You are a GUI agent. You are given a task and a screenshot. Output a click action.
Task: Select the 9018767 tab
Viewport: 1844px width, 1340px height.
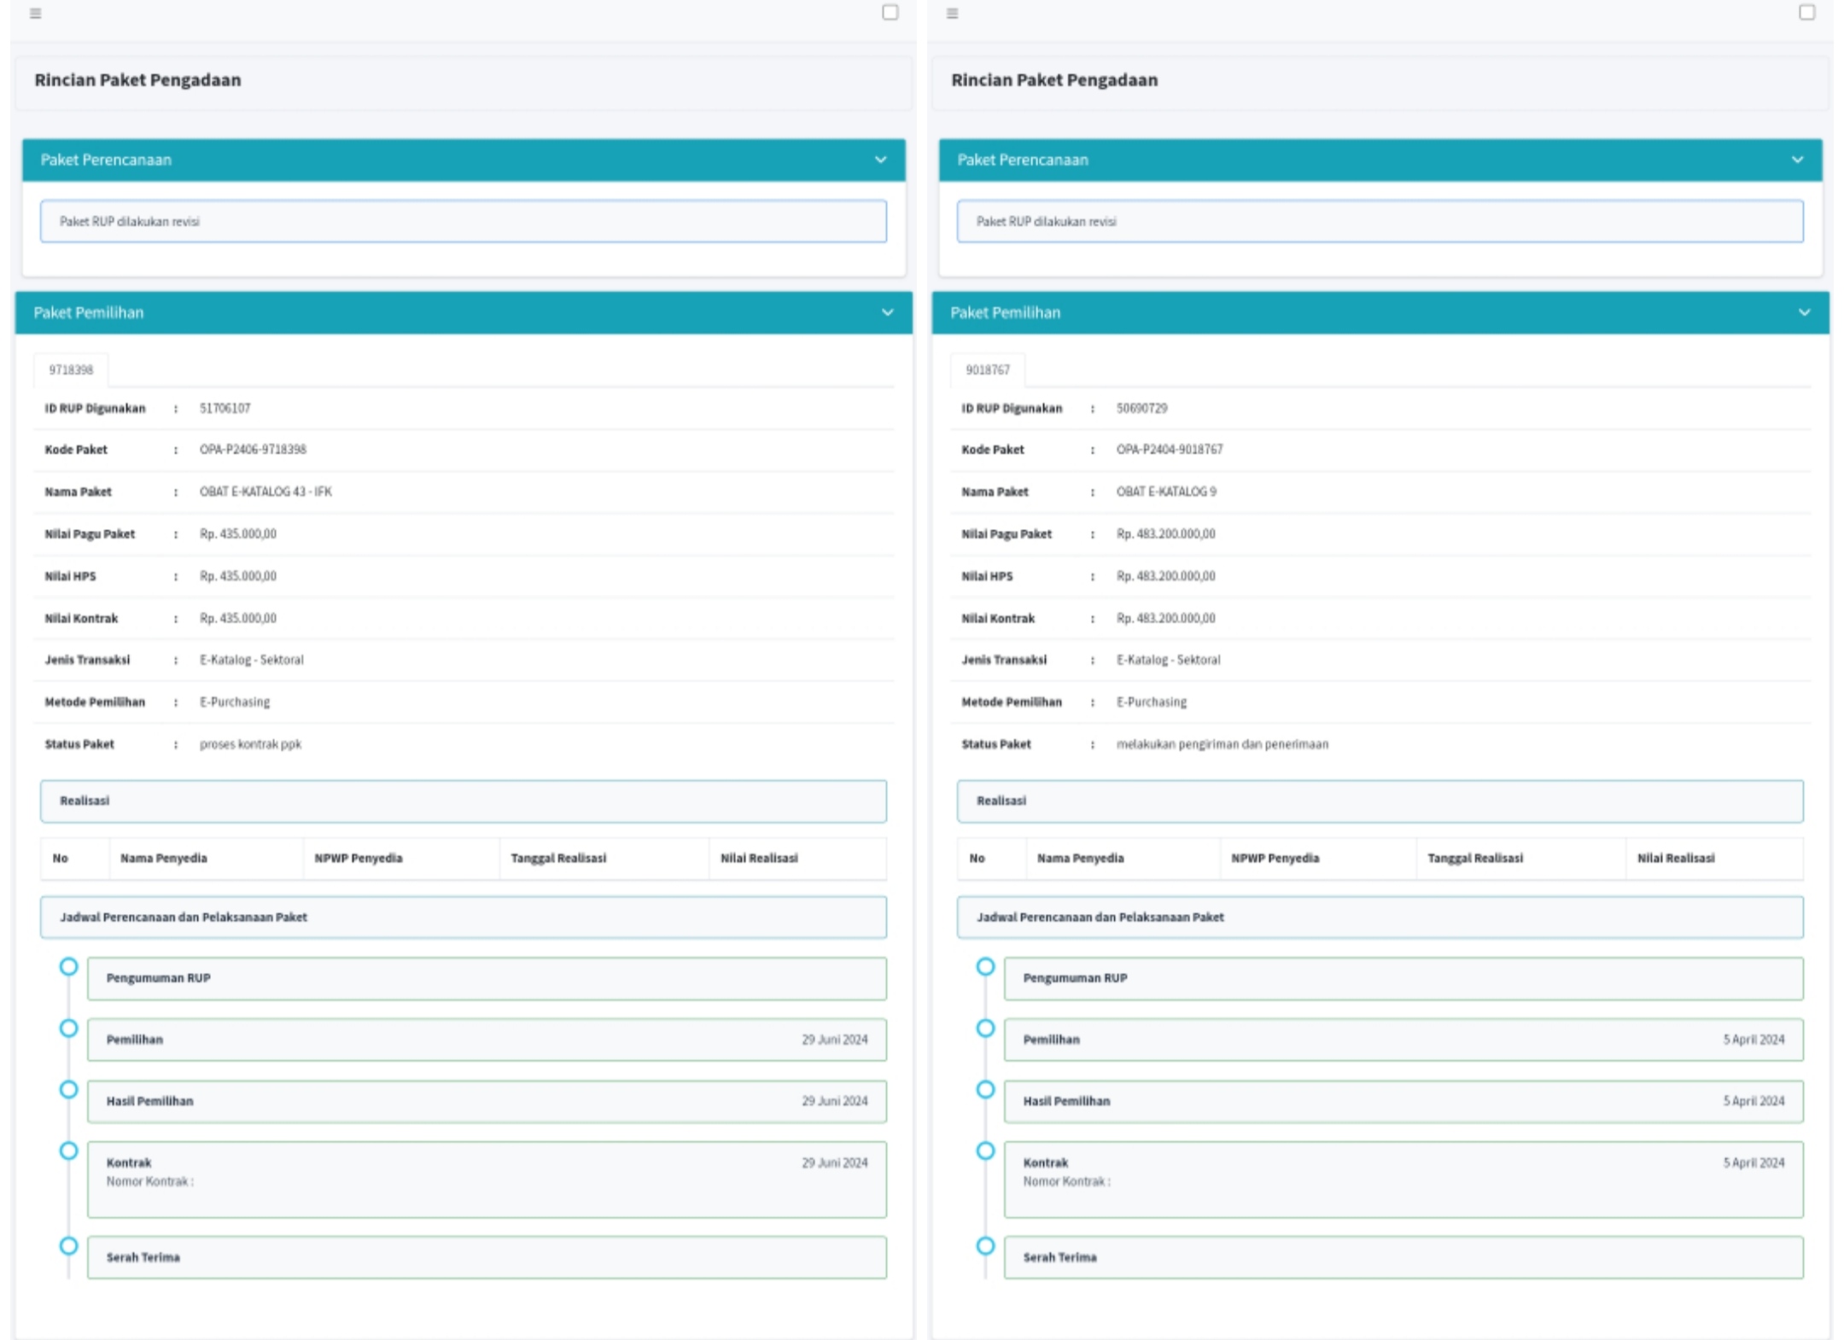coord(988,370)
